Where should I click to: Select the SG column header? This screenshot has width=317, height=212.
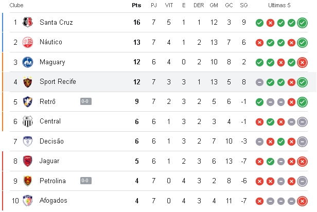pyautogui.click(x=244, y=5)
